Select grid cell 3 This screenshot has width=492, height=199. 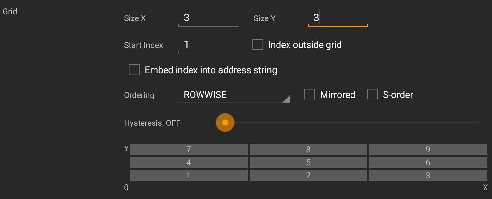[x=428, y=175]
